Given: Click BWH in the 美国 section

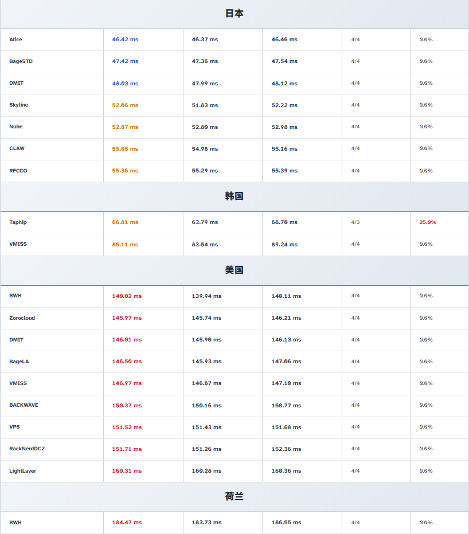Looking at the screenshot, I should coord(15,296).
